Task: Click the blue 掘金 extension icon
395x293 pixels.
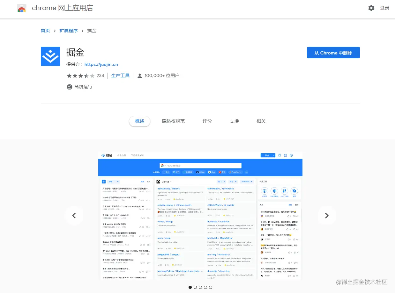Action: click(x=50, y=56)
